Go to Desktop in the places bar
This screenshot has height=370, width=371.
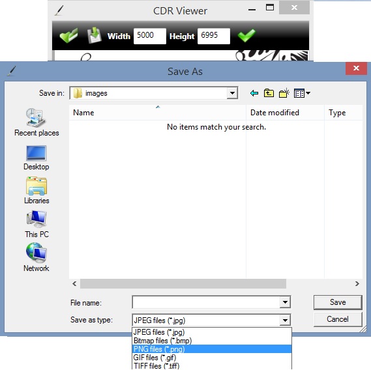(37, 158)
